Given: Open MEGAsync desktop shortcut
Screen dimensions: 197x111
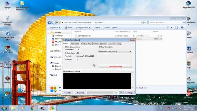Looking at the screenshot, I should [188, 95].
